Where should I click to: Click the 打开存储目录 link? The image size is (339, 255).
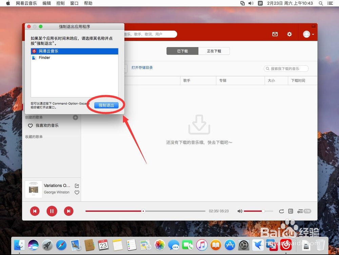[142, 68]
